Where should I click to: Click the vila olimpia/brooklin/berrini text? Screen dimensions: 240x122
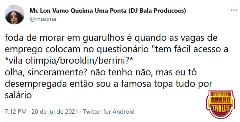click(x=69, y=61)
